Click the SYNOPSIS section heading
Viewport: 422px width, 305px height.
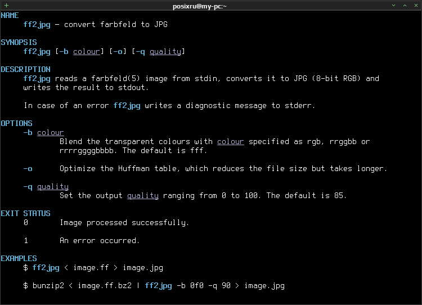coord(19,42)
